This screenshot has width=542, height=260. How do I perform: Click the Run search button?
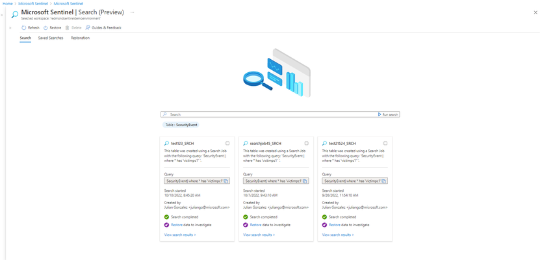(x=388, y=114)
